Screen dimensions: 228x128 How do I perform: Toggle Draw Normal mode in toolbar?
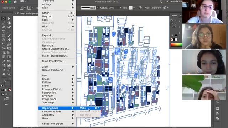3,94
